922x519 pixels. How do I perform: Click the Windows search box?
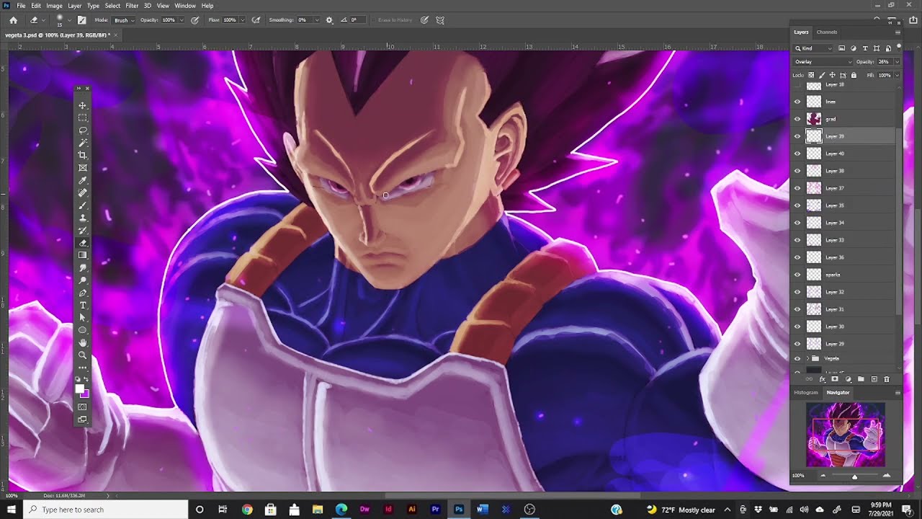click(106, 510)
